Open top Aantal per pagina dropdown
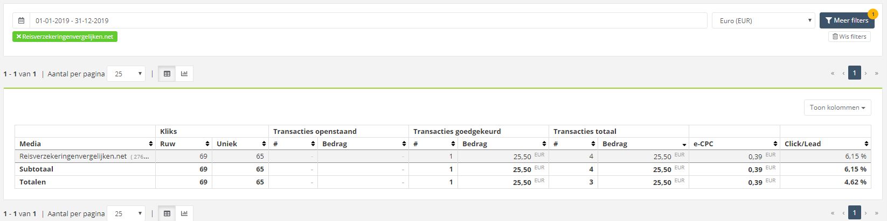887x221 pixels. pyautogui.click(x=126, y=74)
